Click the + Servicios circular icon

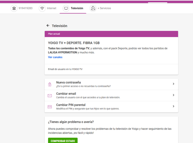click(x=93, y=8)
